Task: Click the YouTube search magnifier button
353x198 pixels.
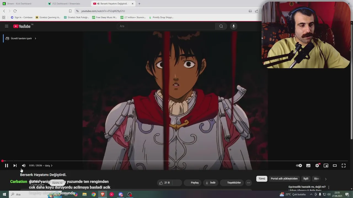Action: [x=221, y=26]
